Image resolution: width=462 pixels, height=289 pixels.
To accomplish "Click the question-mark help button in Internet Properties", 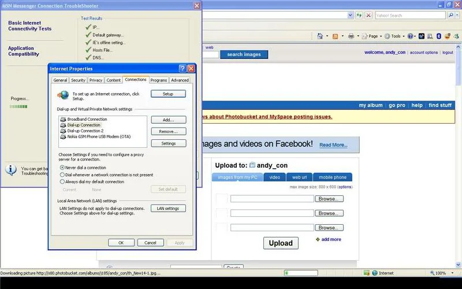I will [182, 69].
